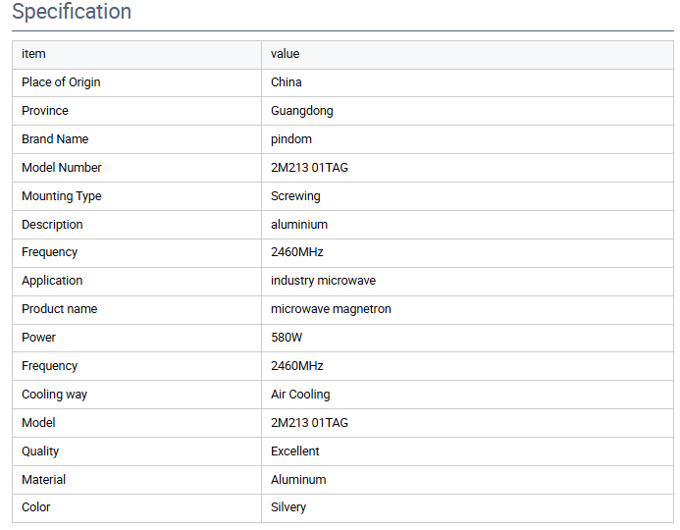Select the "Guangdong" value

tap(302, 111)
